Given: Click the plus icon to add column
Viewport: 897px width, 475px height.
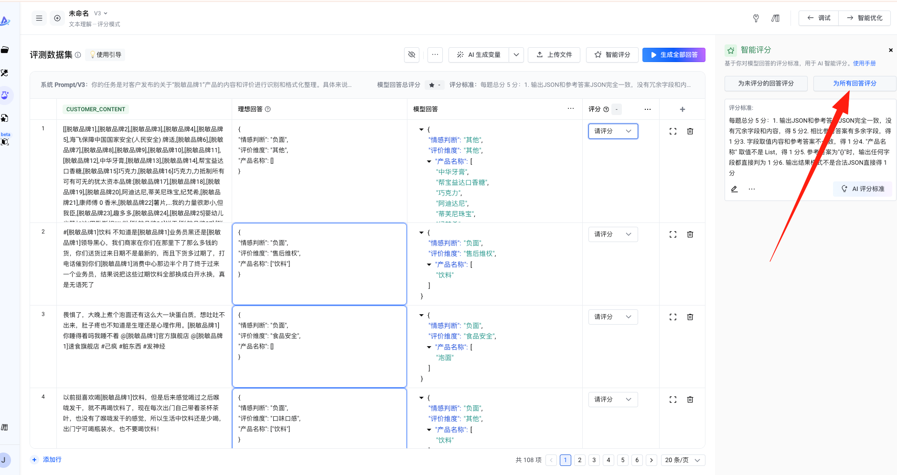Looking at the screenshot, I should tap(683, 109).
